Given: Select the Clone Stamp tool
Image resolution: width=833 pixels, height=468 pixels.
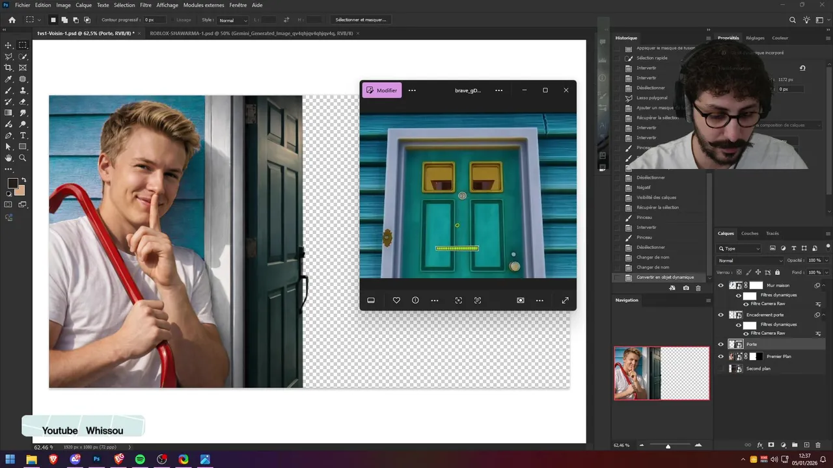Looking at the screenshot, I should pos(23,90).
